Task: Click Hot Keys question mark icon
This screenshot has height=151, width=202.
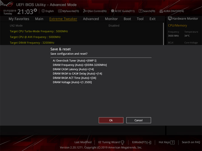Action: click(x=173, y=142)
